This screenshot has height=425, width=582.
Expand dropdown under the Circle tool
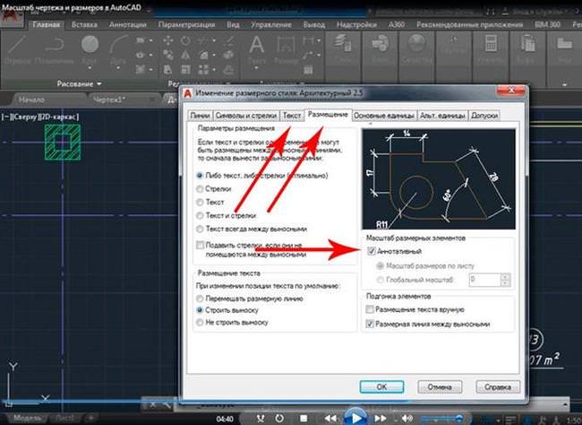[90, 68]
